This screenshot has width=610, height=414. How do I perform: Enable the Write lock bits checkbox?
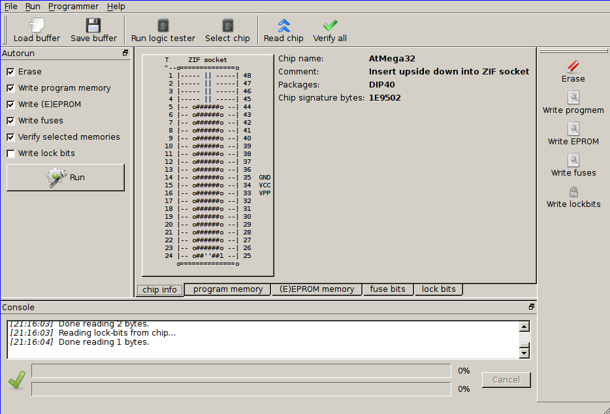10,153
